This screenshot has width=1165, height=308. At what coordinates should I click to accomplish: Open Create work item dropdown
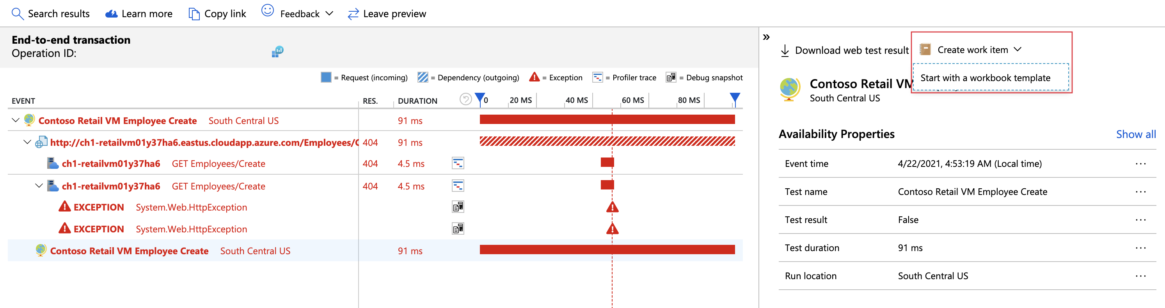[x=971, y=50]
